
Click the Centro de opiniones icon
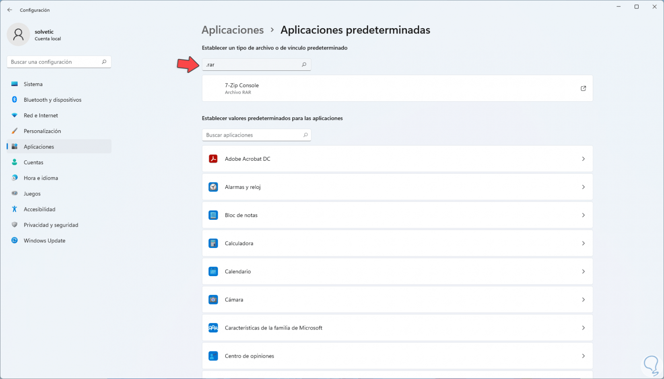[x=213, y=356]
